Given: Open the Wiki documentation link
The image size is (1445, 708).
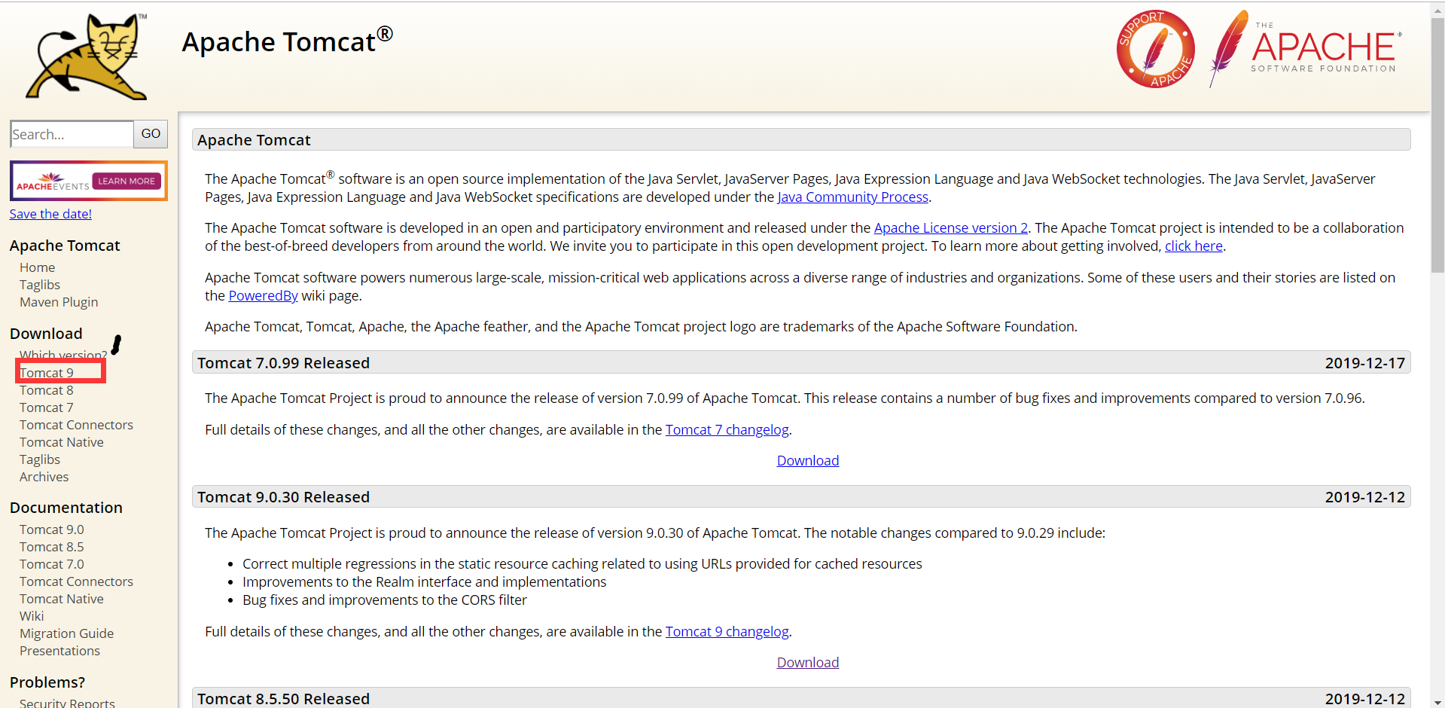Looking at the screenshot, I should click(x=32, y=616).
